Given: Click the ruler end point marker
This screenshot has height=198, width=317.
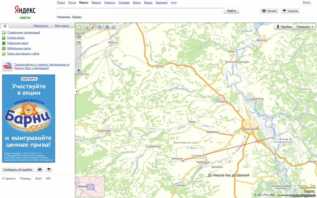Looking at the screenshot, I should 273,137.
